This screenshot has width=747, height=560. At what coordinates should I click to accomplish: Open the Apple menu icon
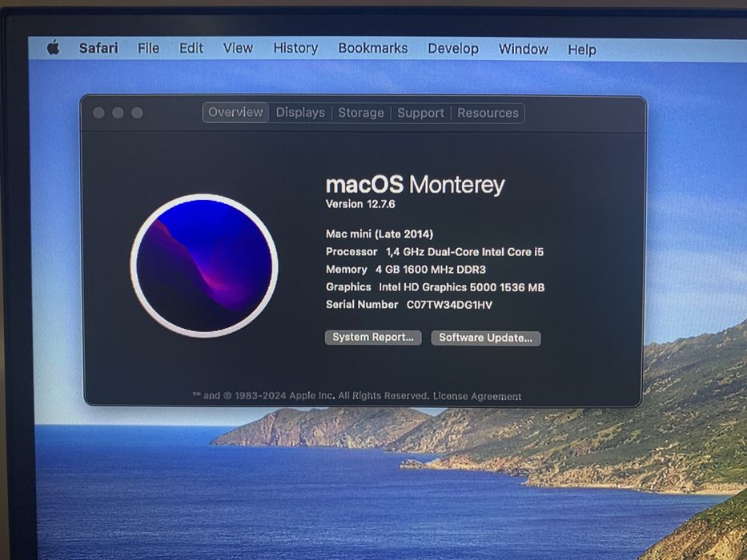[x=54, y=48]
